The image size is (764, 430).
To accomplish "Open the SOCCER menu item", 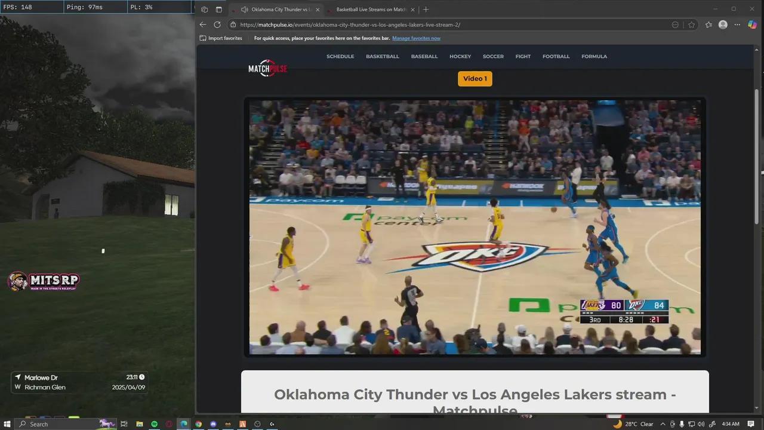I will point(493,57).
